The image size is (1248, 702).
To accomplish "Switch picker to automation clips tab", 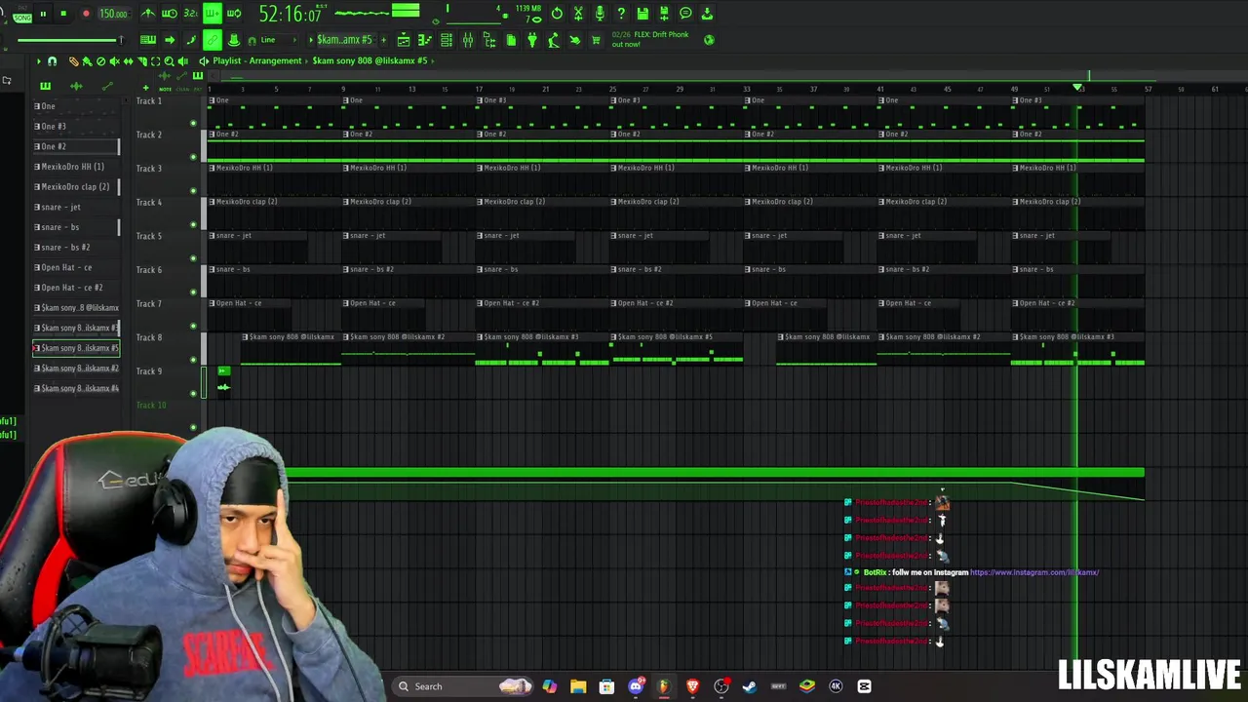I will pyautogui.click(x=107, y=86).
